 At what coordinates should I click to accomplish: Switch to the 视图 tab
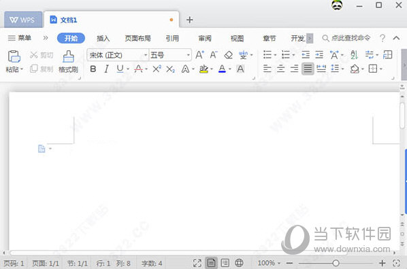(x=237, y=38)
